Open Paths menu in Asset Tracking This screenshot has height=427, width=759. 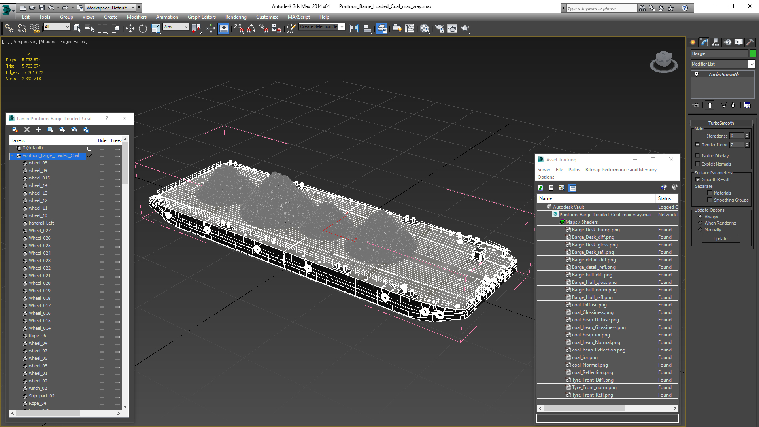click(x=574, y=170)
